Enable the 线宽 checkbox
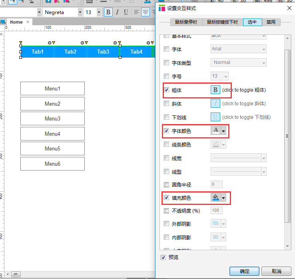 [167, 158]
